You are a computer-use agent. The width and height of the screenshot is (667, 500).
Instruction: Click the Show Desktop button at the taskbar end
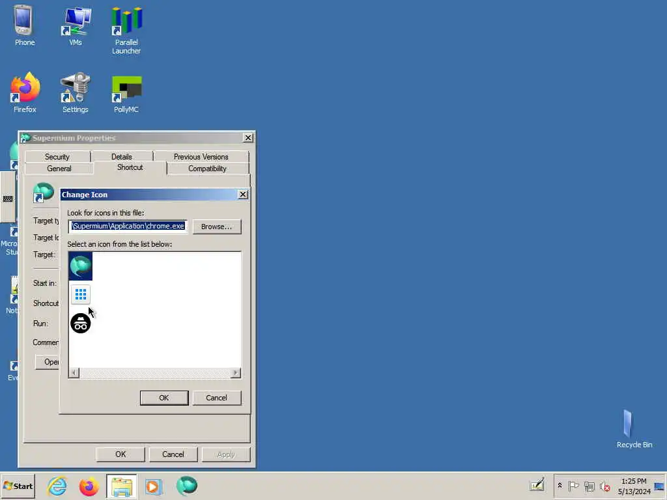[x=660, y=486]
